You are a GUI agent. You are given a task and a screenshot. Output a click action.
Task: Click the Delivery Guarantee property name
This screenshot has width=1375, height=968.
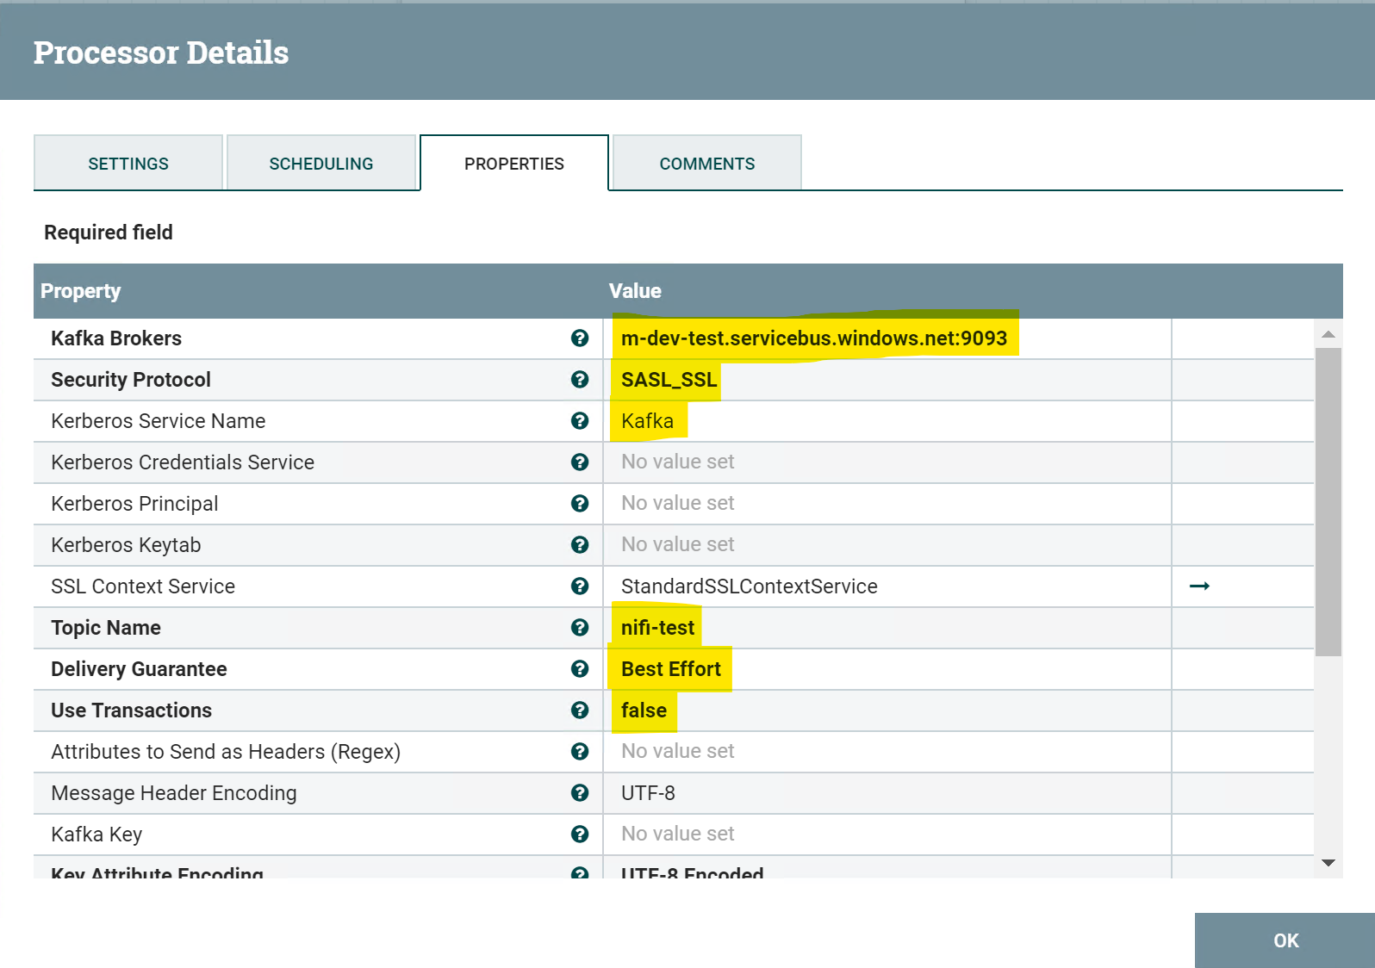pyautogui.click(x=139, y=669)
